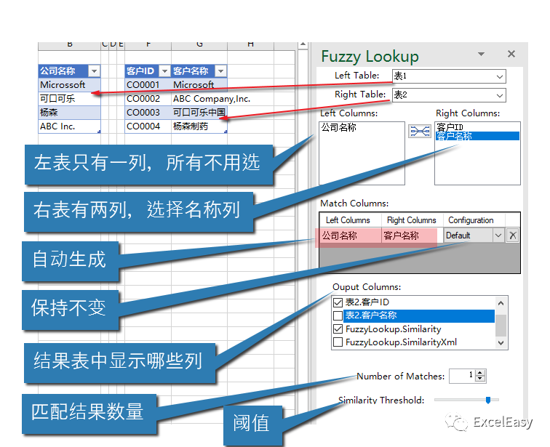Select cell CO0004
The height and width of the screenshot is (447, 550).
coord(148,126)
